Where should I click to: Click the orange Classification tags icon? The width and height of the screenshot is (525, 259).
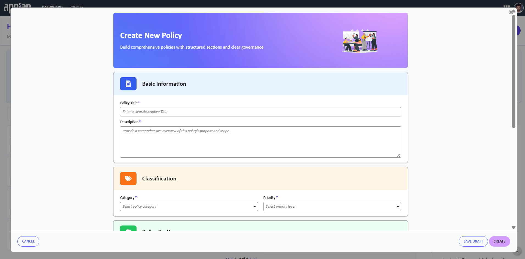[x=128, y=179]
